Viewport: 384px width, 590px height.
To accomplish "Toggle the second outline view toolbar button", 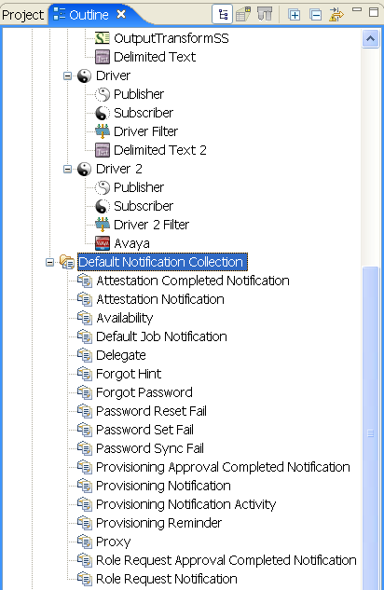I will coord(243,15).
